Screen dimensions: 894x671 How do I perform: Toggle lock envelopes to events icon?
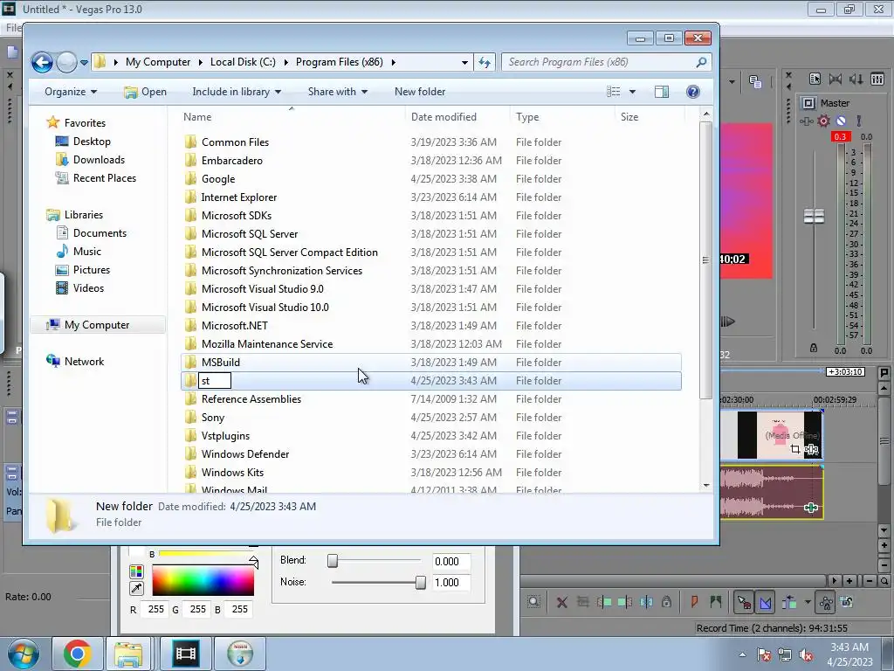click(x=826, y=602)
